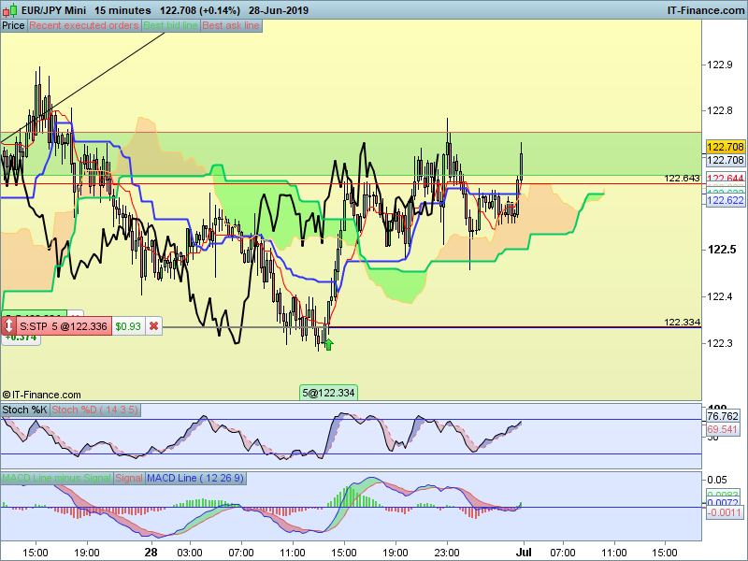Click the +0.374 gain label
Image resolution: width=748 pixels, height=561 pixels.
coord(21,338)
